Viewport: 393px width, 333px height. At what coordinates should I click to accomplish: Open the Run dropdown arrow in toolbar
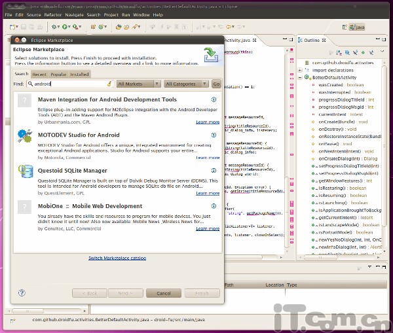point(69,27)
